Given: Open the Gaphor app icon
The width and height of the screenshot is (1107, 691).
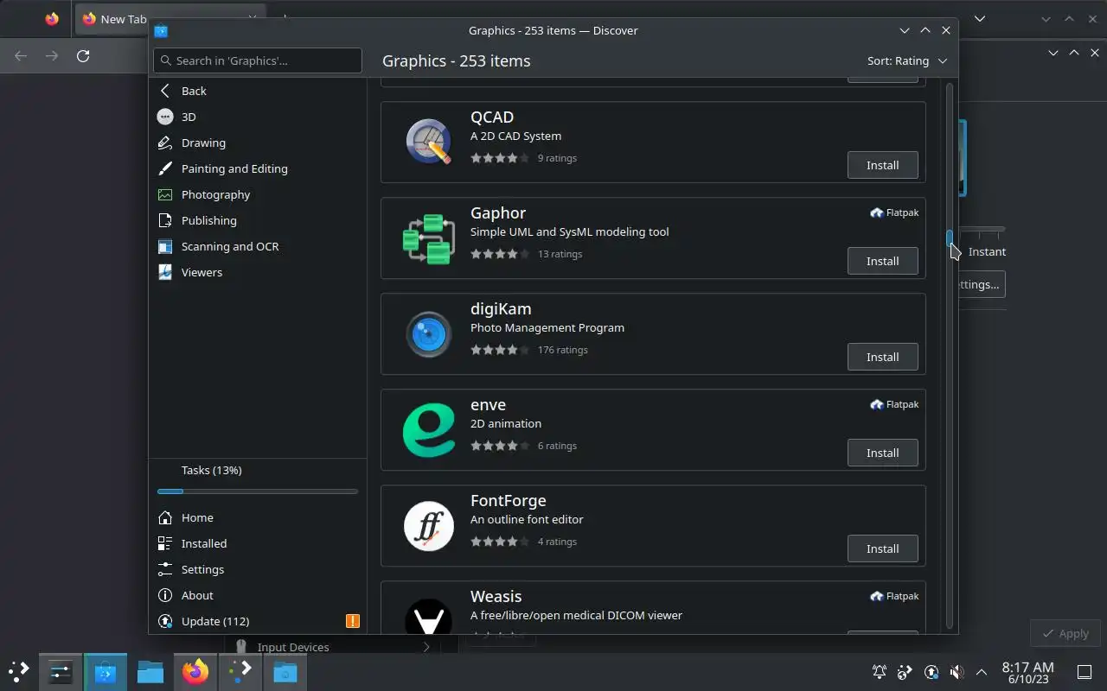Looking at the screenshot, I should 429,238.
